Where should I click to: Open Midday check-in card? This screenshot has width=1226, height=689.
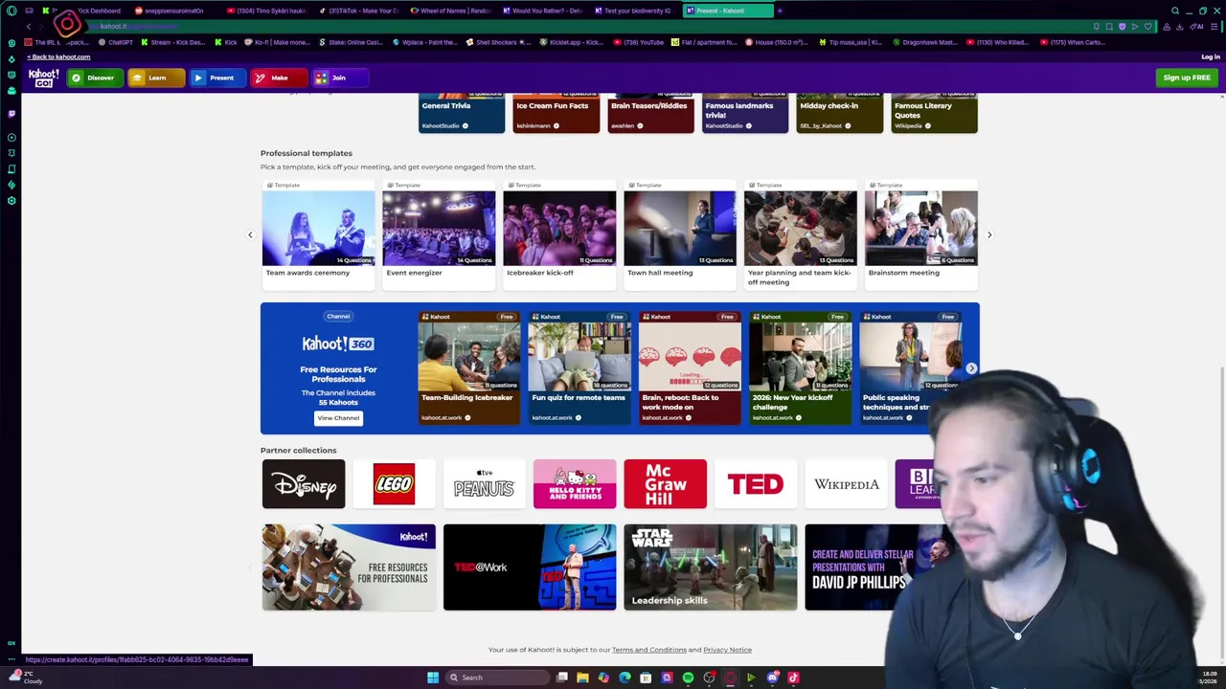pos(840,113)
